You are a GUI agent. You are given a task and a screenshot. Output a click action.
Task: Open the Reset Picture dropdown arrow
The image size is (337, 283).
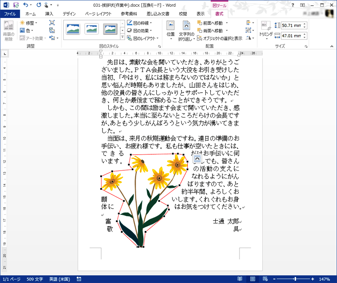pyautogui.click(x=58, y=38)
